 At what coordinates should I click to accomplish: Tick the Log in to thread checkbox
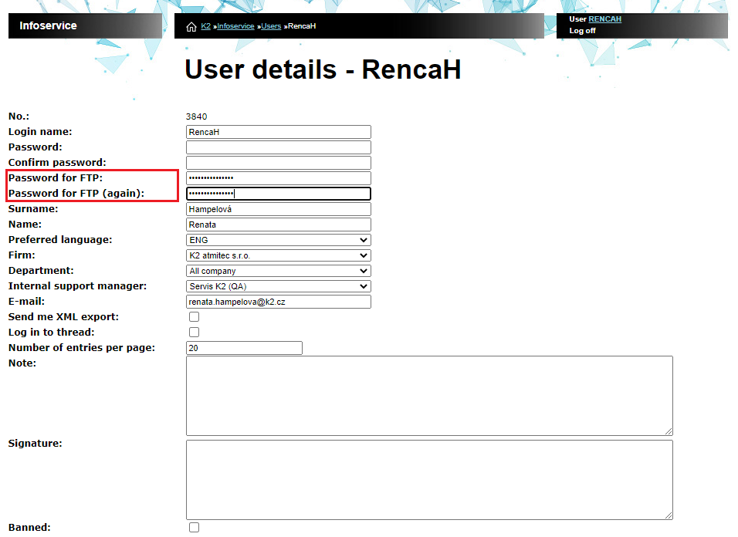(x=194, y=333)
